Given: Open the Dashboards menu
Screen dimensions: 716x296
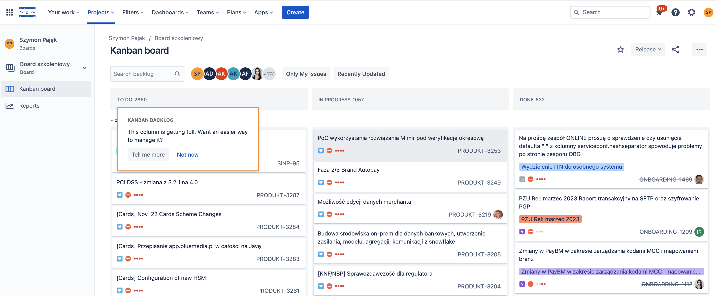Looking at the screenshot, I should click(x=170, y=12).
